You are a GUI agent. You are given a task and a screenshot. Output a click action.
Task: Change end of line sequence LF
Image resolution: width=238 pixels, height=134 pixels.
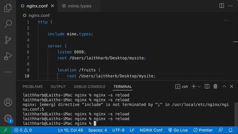click(132, 130)
